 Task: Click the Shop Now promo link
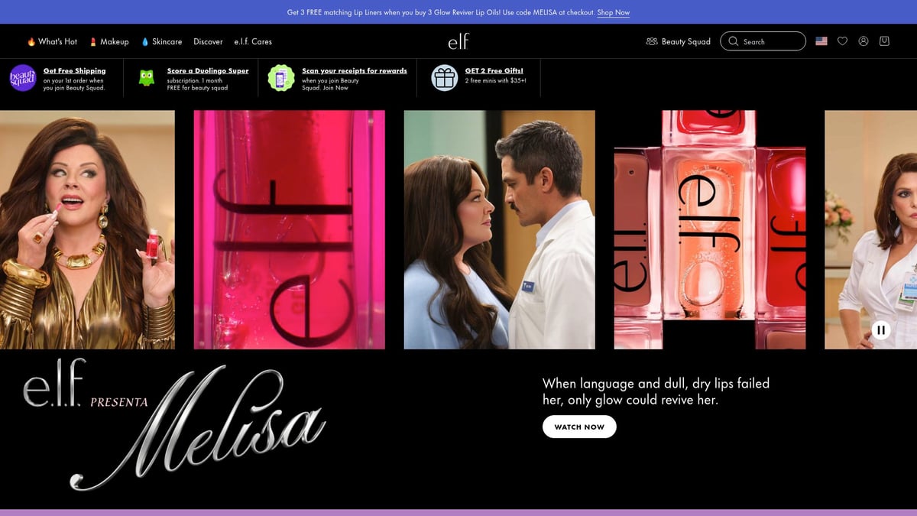[613, 11]
